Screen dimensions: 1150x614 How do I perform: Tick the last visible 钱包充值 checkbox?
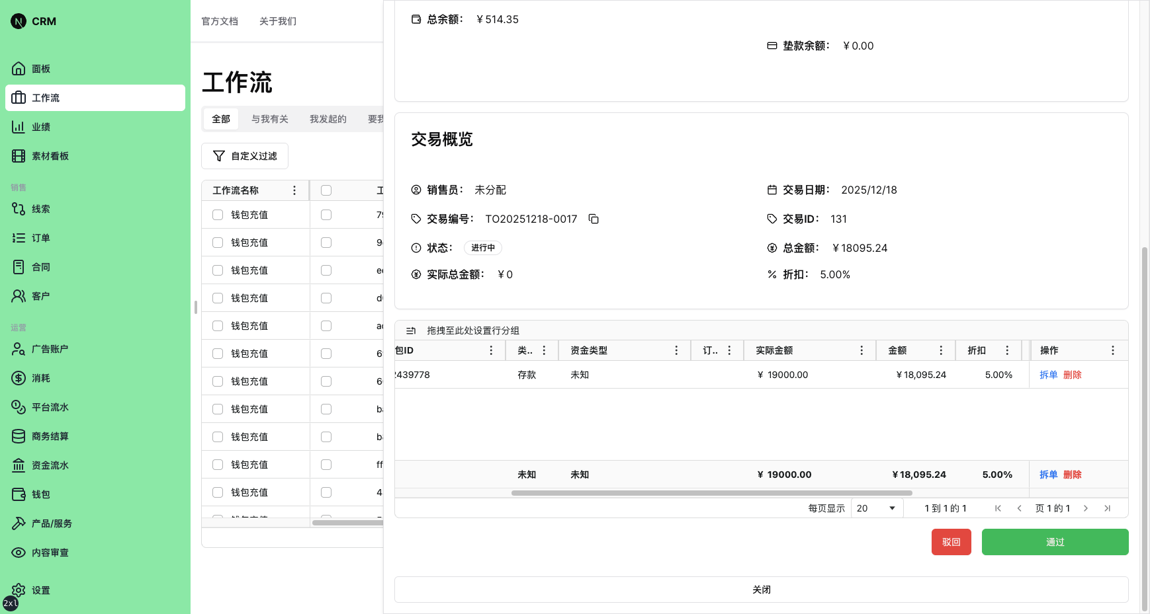[217, 492]
